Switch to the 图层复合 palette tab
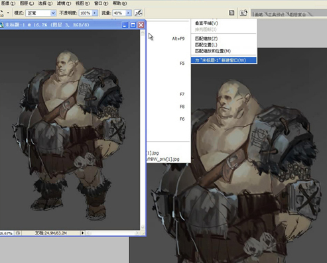Image resolution: width=327 pixels, height=263 pixels. [x=298, y=15]
